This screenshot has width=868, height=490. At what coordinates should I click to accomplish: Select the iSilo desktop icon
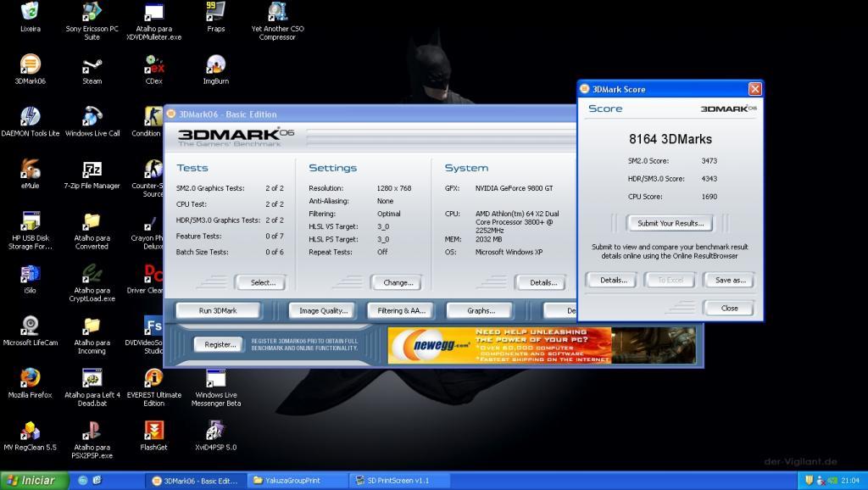pos(30,279)
